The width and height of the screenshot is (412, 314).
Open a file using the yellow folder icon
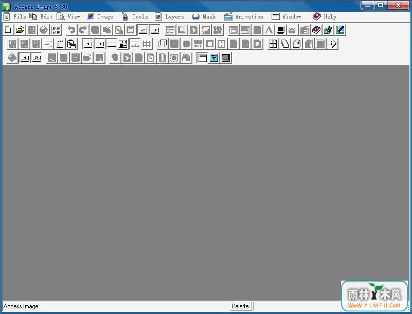20,30
